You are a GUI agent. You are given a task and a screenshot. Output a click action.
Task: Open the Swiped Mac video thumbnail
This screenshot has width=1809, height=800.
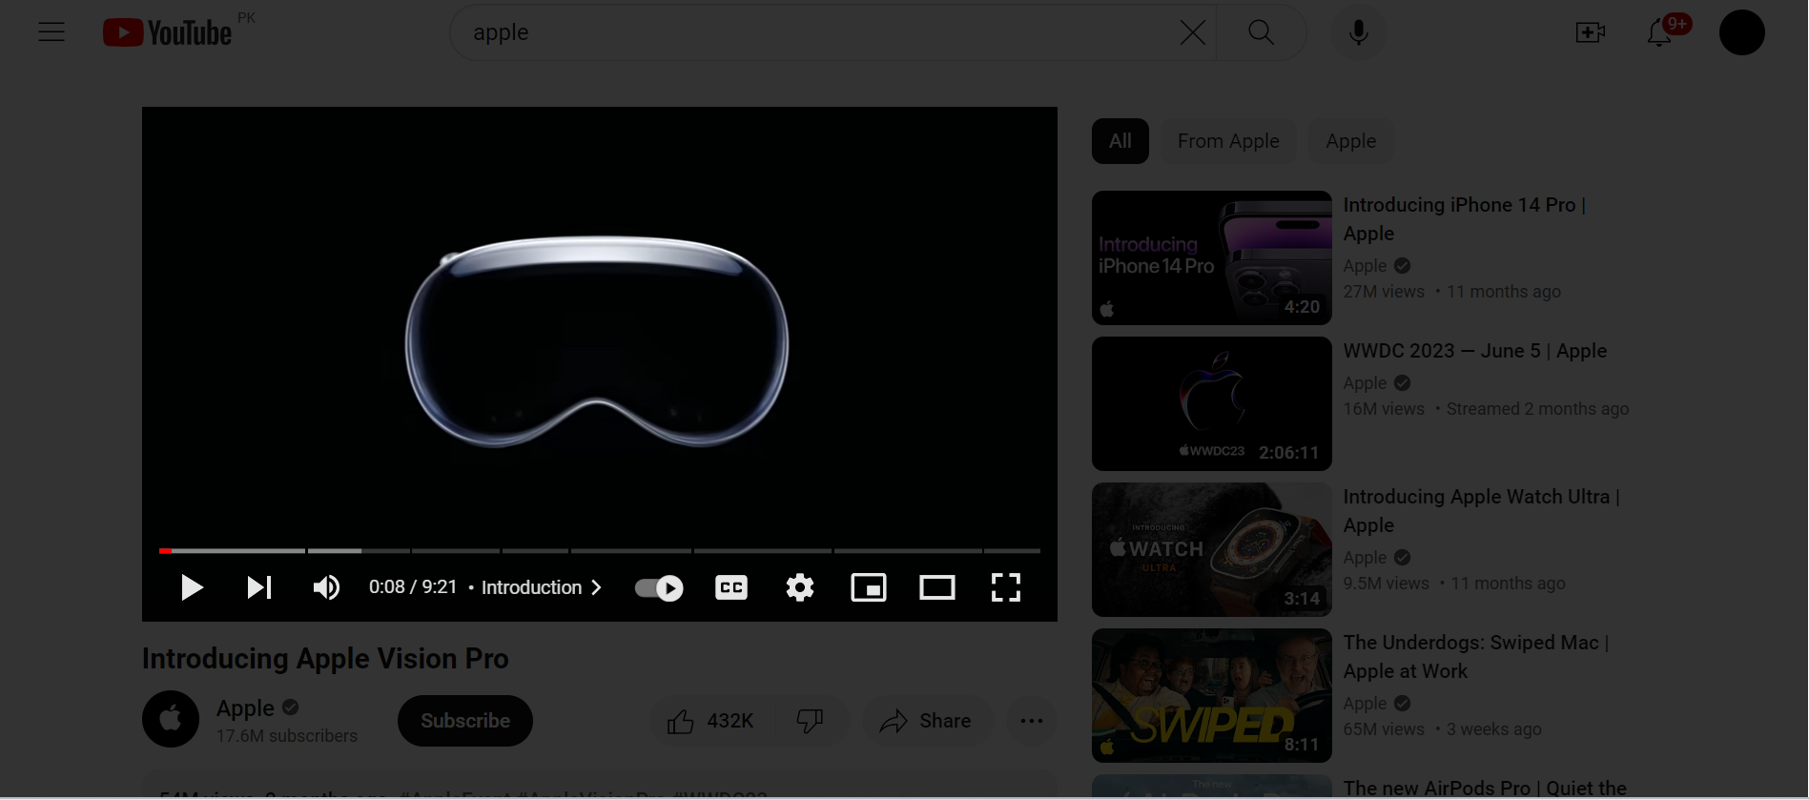tap(1212, 695)
